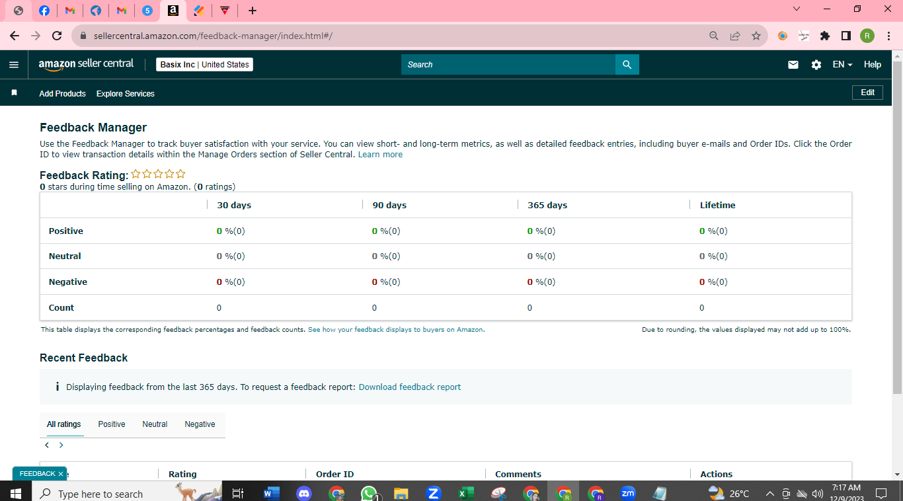Open the messages envelope icon
This screenshot has height=501, width=903.
tap(793, 65)
